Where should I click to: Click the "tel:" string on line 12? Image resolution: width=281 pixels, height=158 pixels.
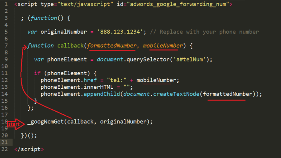click(117, 80)
